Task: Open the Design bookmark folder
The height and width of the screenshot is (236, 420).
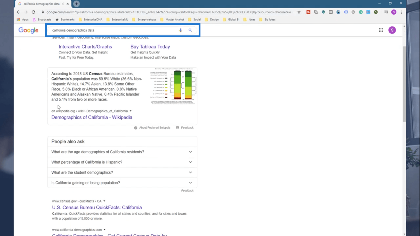Action: coord(212,19)
